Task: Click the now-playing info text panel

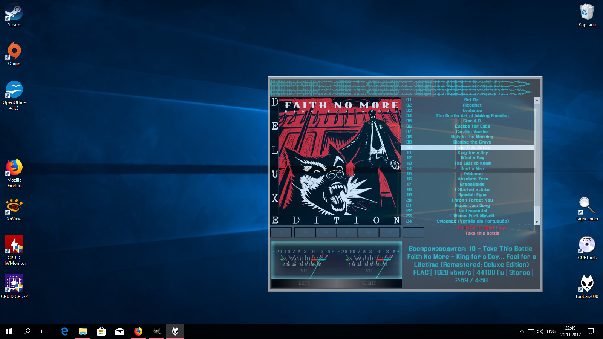Action: click(x=471, y=264)
